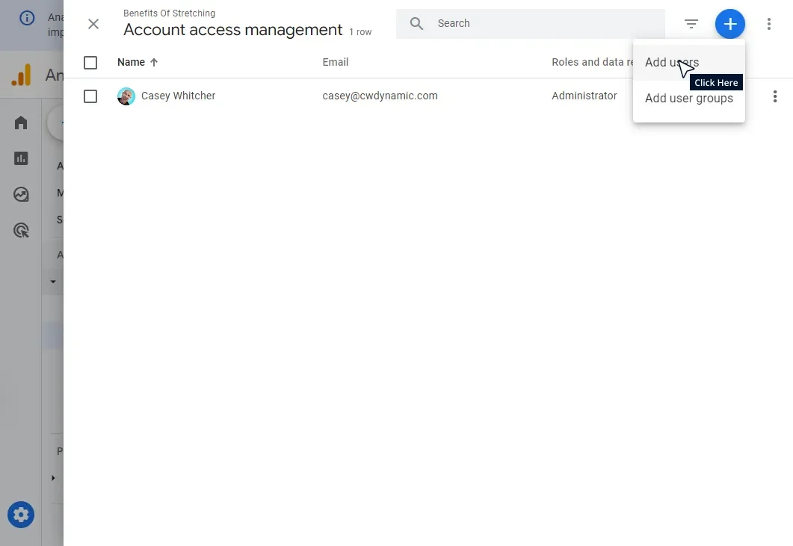Open Admin via the gear icon
Viewport: 793px width, 546px height.
click(x=20, y=514)
